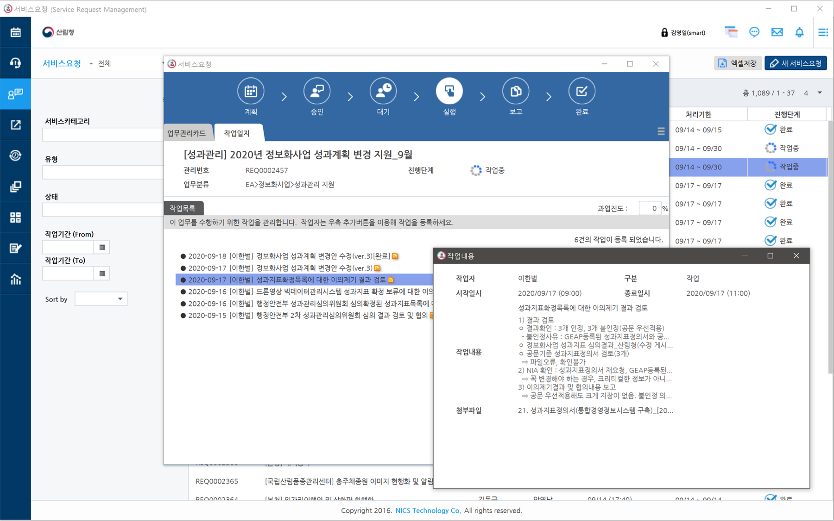Expand the 전체 filter dropdown
Viewport: 834px width, 521px height.
[124, 63]
